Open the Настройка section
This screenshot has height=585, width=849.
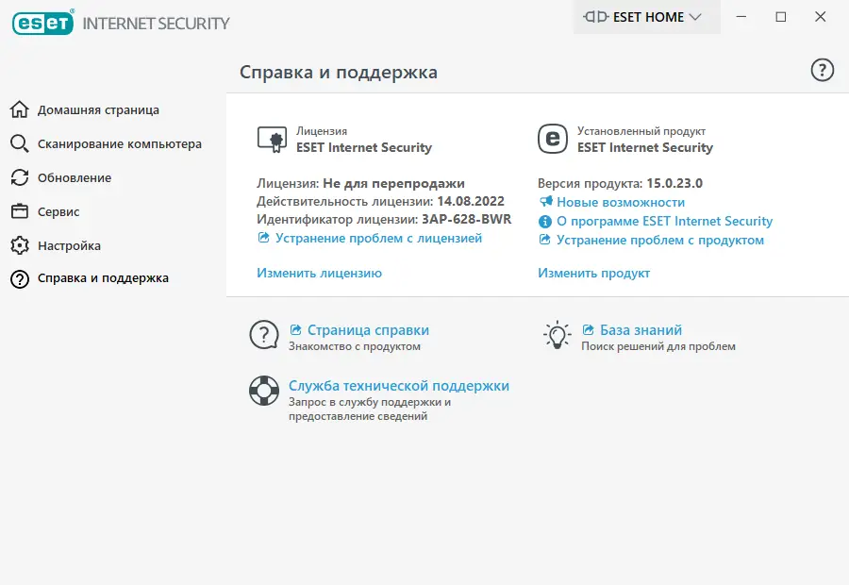(x=69, y=246)
